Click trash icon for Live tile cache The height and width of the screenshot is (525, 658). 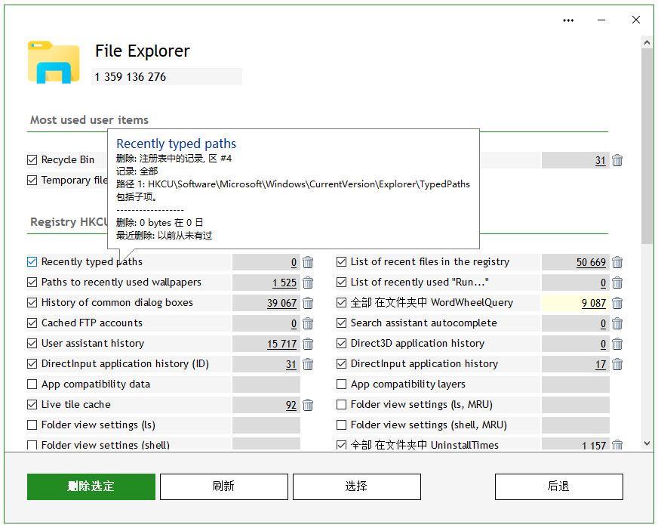pos(308,405)
